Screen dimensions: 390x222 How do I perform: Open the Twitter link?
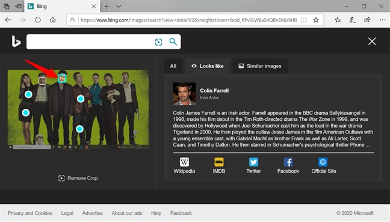[253, 165]
